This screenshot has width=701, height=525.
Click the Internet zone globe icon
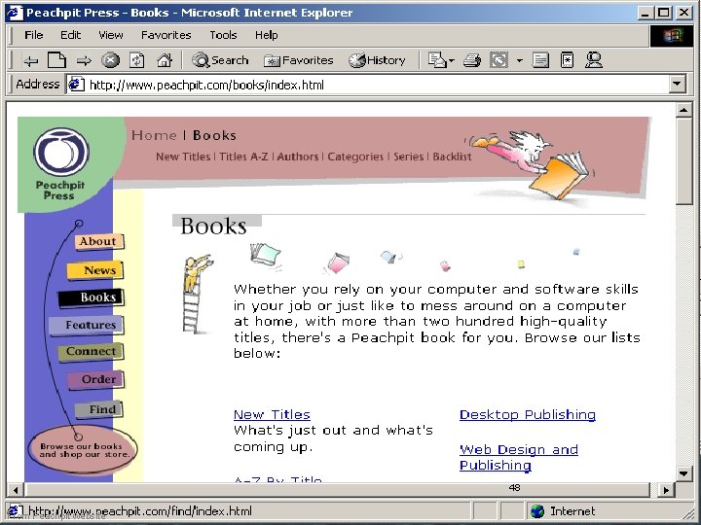pos(536,511)
